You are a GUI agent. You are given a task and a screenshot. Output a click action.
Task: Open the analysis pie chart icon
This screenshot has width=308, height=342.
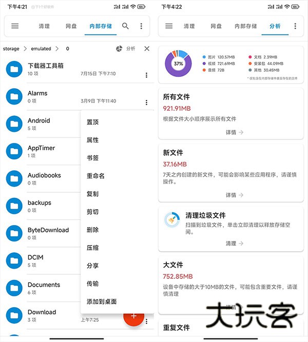(120, 49)
